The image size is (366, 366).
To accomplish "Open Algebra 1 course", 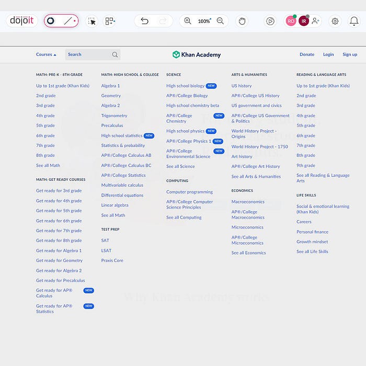I will [110, 86].
